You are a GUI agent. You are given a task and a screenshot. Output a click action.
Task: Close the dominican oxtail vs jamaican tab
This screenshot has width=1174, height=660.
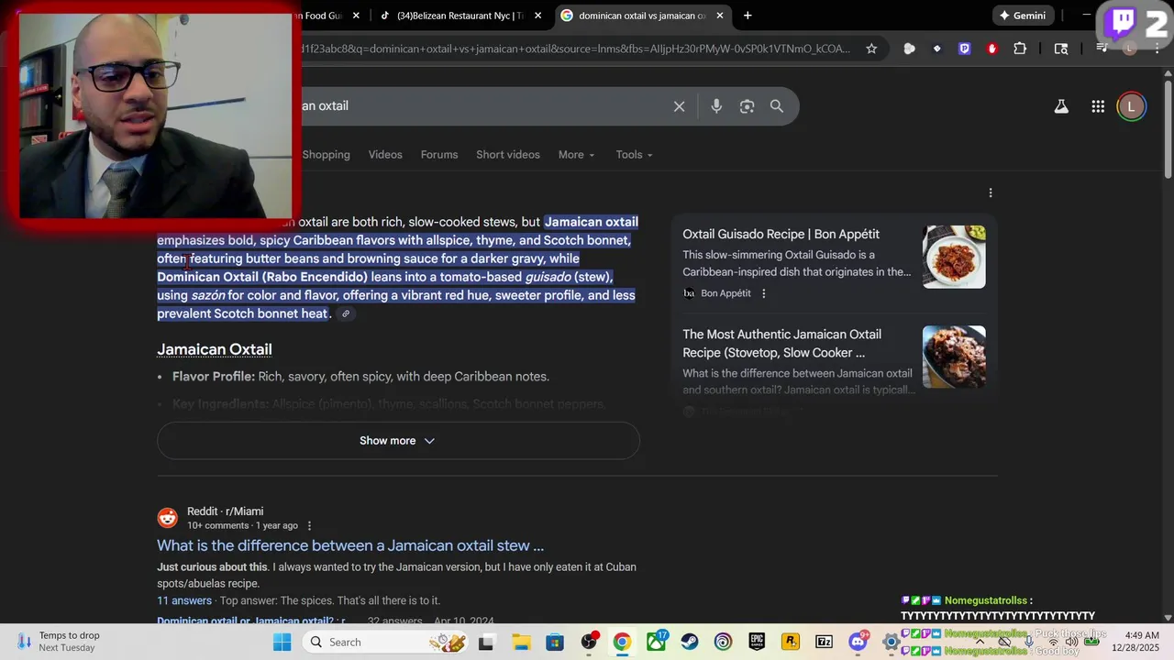pyautogui.click(x=720, y=16)
